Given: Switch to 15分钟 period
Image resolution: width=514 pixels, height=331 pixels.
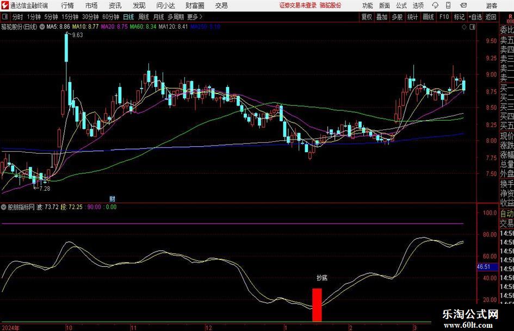Looking at the screenshot, I should click(x=70, y=17).
